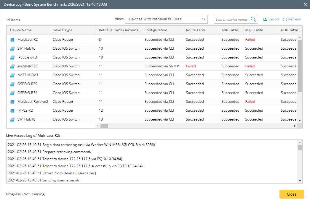Click the switch icon beside OSPFv3-R39
This screenshot has width=310, height=203.
(x=12, y=84)
